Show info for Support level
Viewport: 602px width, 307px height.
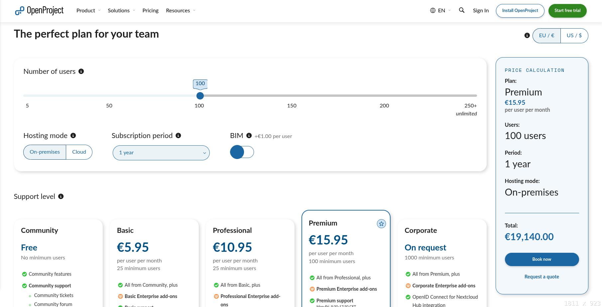pyautogui.click(x=61, y=197)
